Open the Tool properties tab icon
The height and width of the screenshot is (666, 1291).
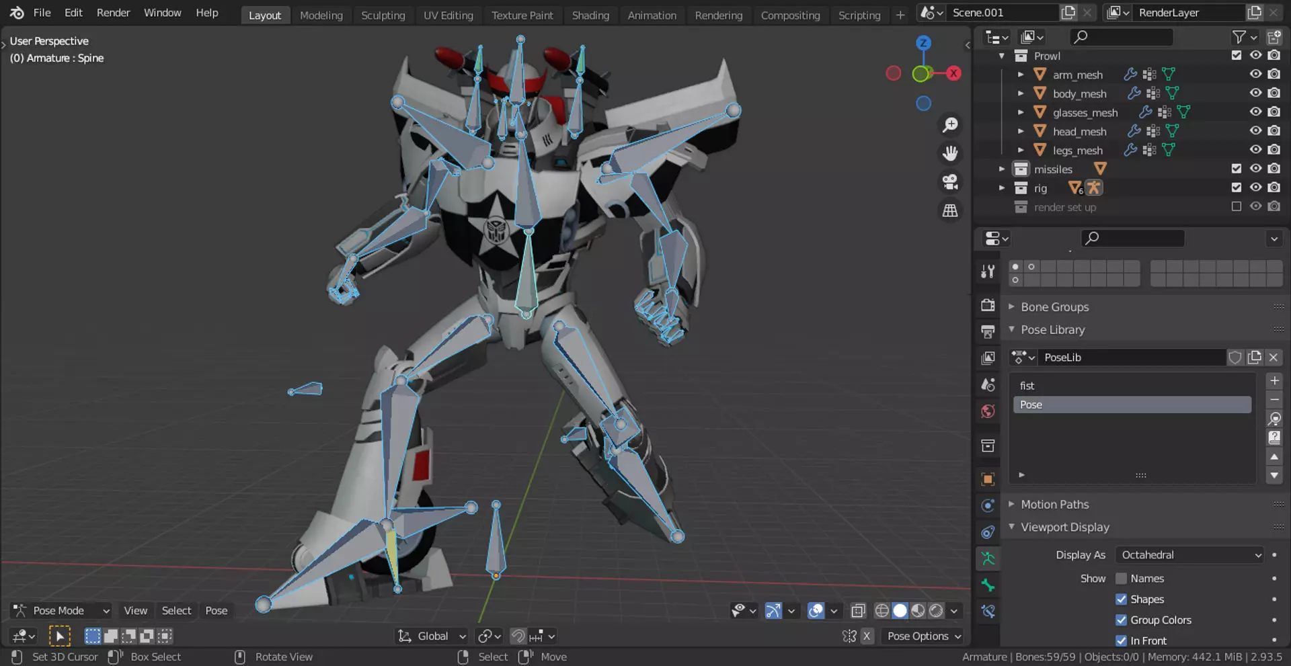pyautogui.click(x=988, y=272)
